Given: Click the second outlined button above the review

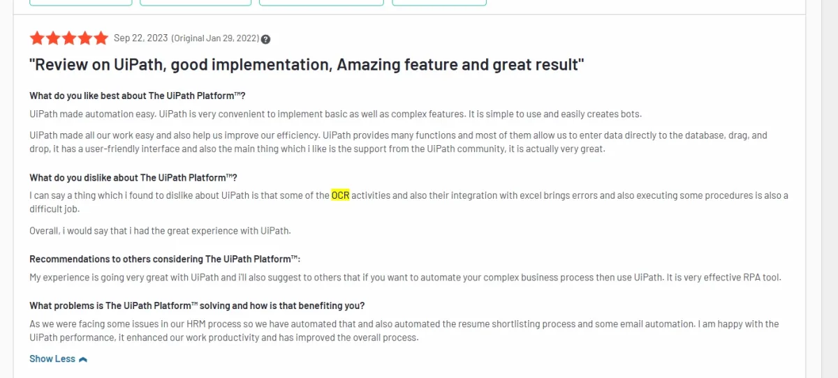Looking at the screenshot, I should [x=196, y=2].
